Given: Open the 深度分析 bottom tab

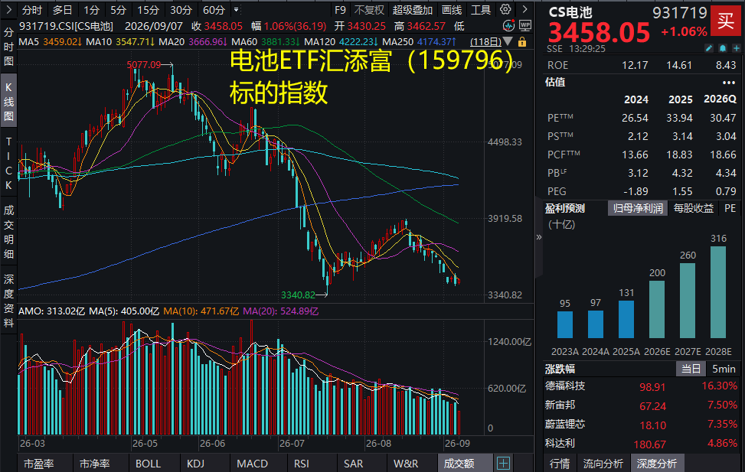Looking at the screenshot, I should point(657,464).
